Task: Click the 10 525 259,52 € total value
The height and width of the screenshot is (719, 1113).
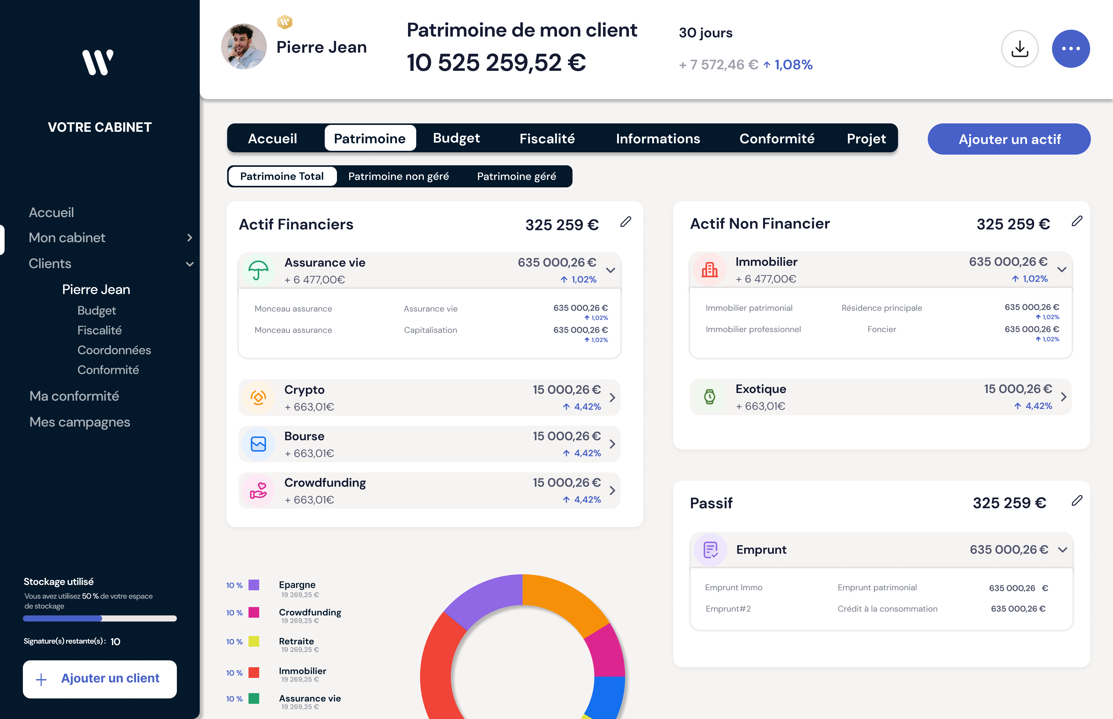Action: 496,62
